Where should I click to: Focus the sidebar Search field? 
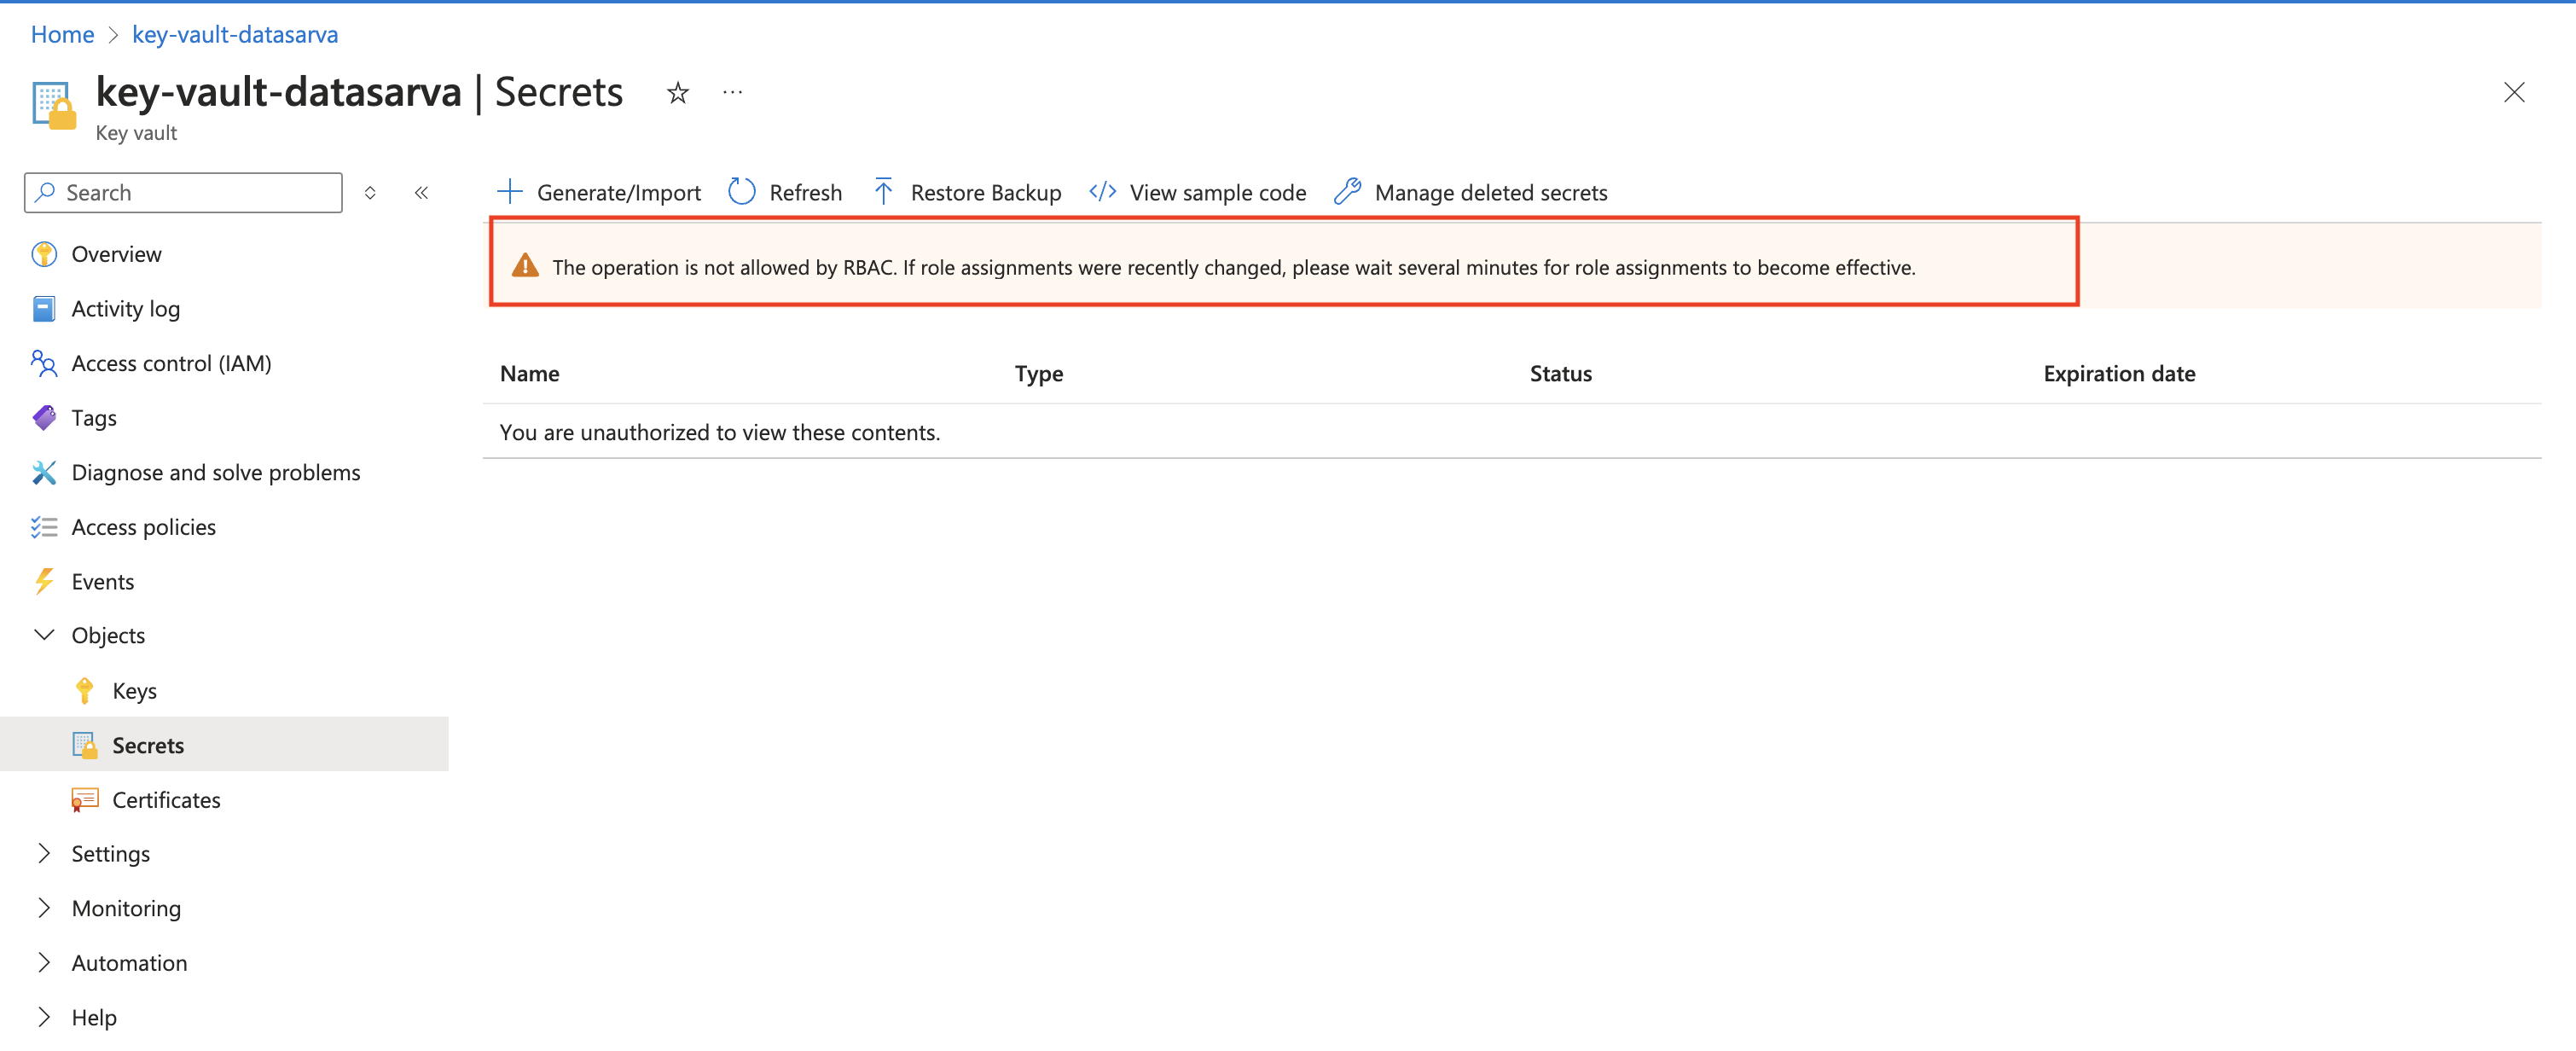click(x=183, y=192)
